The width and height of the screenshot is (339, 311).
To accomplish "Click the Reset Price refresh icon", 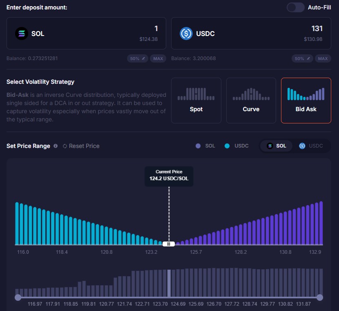I will pos(65,146).
